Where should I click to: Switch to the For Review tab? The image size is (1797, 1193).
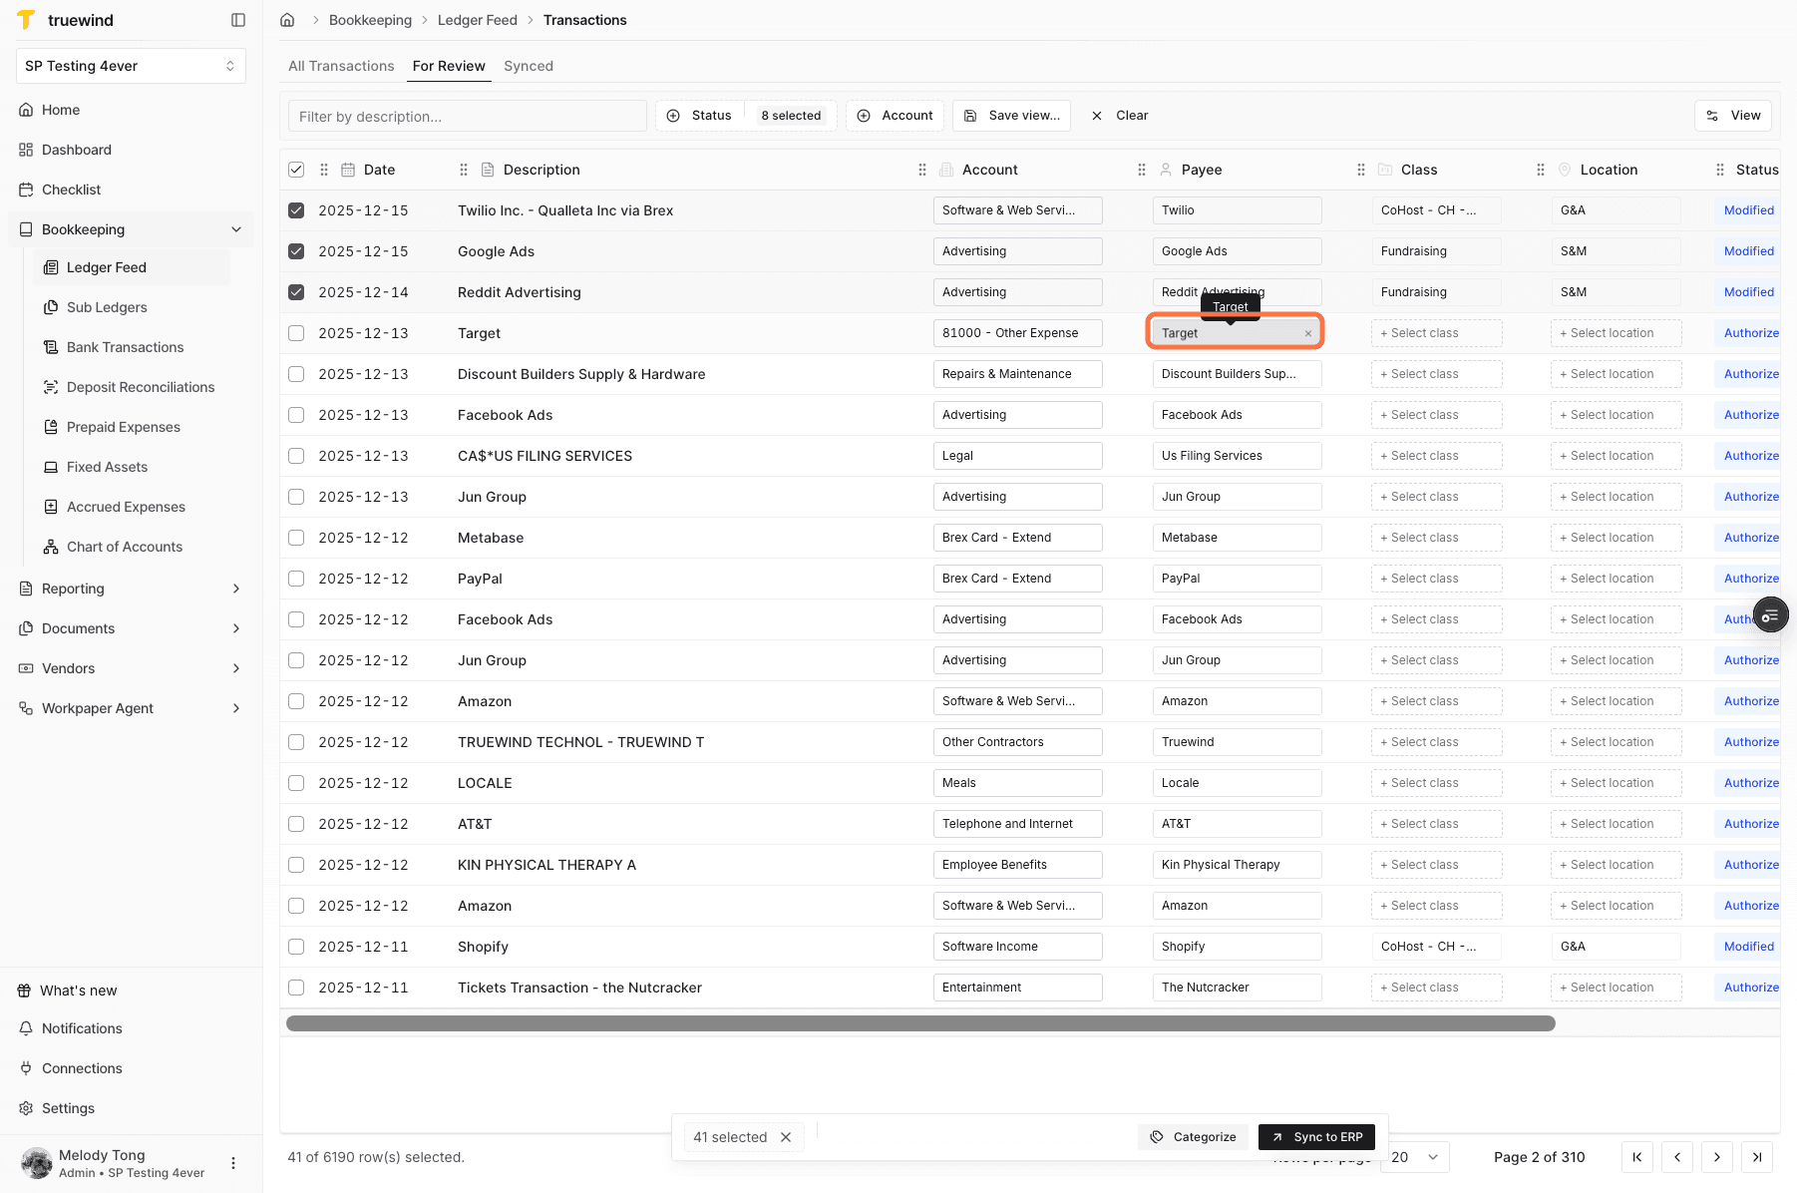(x=449, y=66)
